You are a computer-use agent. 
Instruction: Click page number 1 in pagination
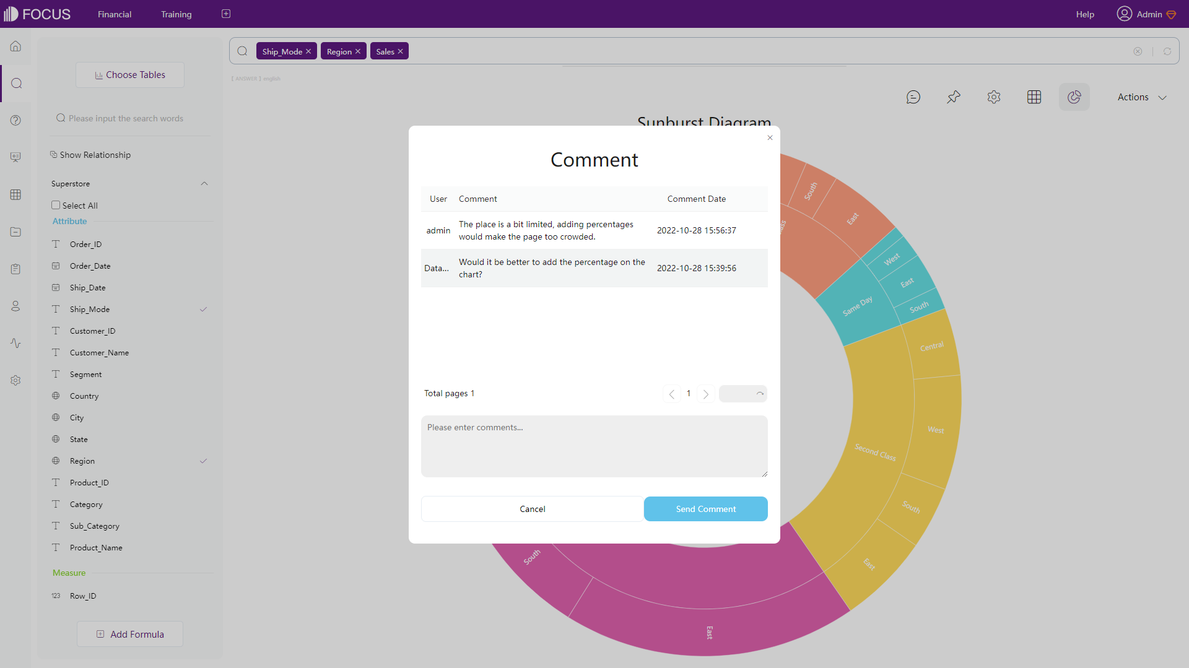(x=689, y=394)
